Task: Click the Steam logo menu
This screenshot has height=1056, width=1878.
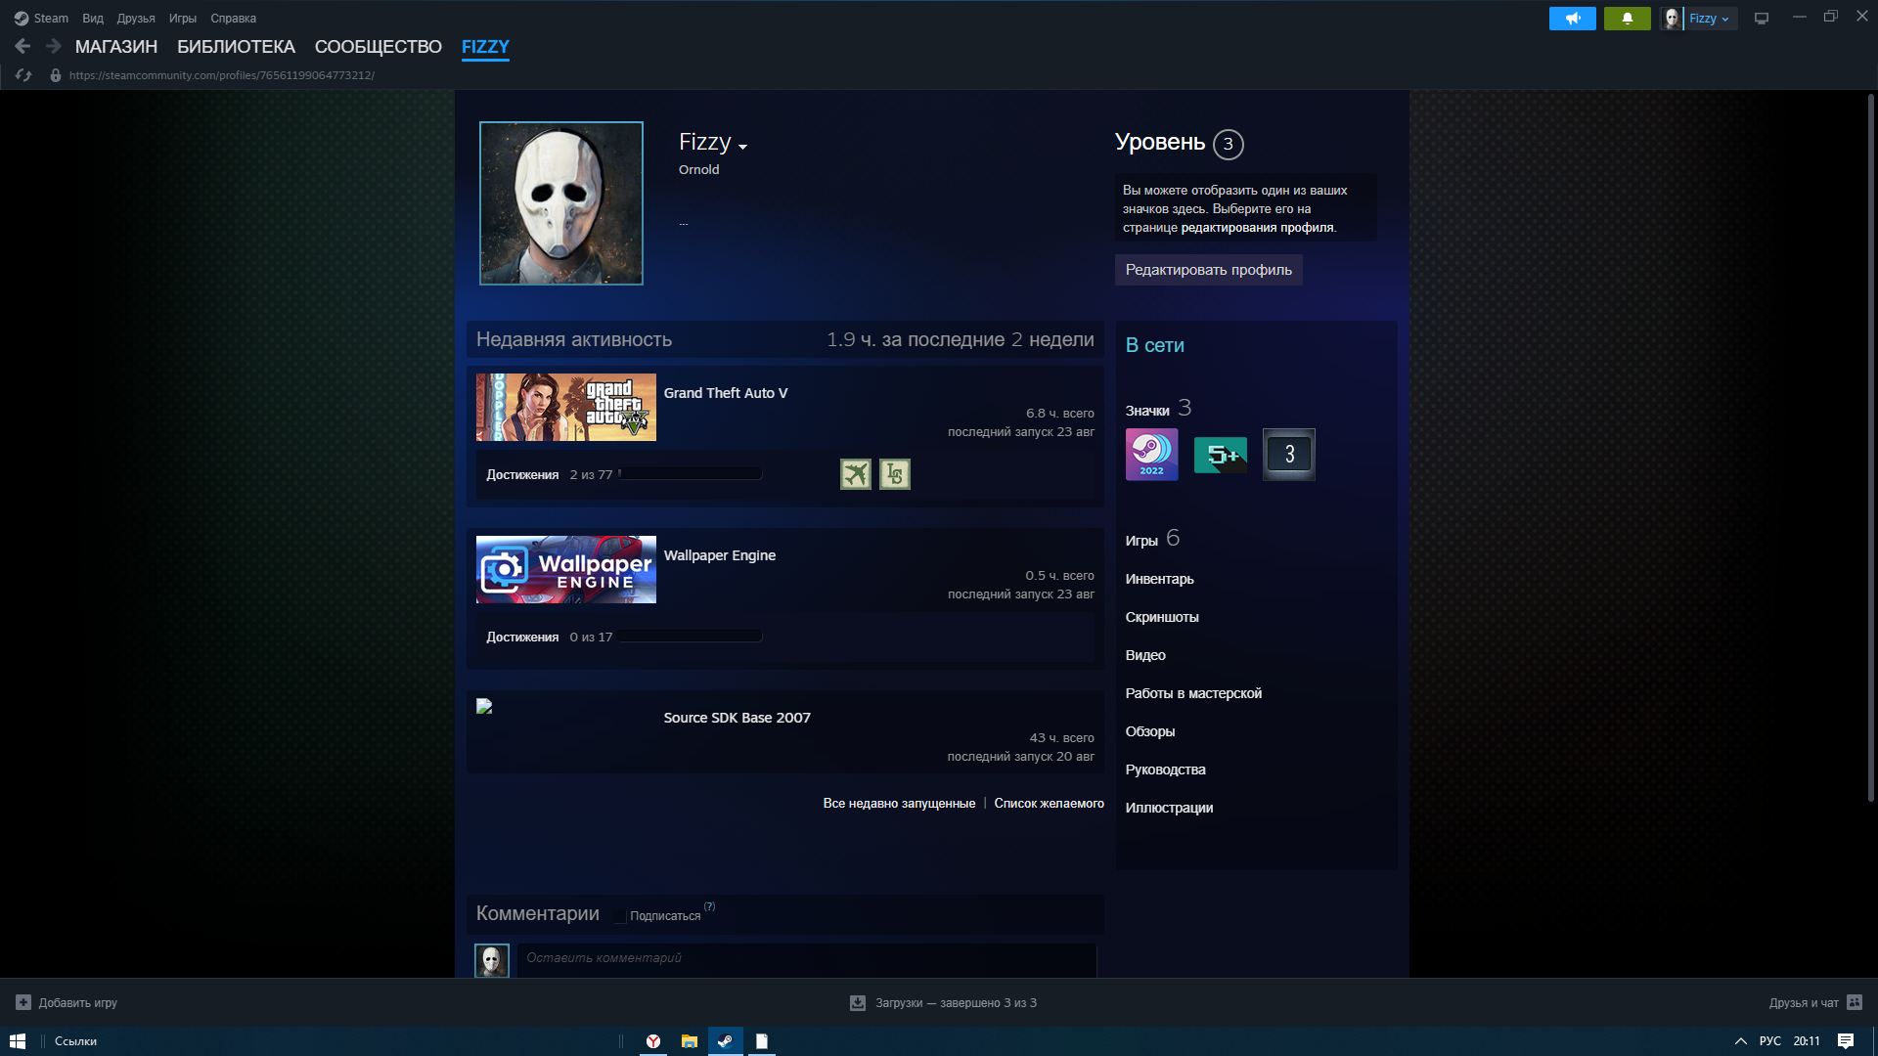Action: [22, 19]
